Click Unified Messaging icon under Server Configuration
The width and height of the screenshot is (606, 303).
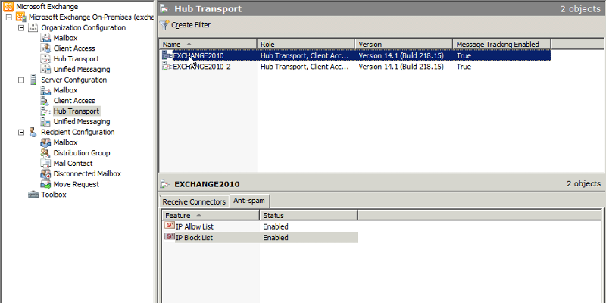46,121
